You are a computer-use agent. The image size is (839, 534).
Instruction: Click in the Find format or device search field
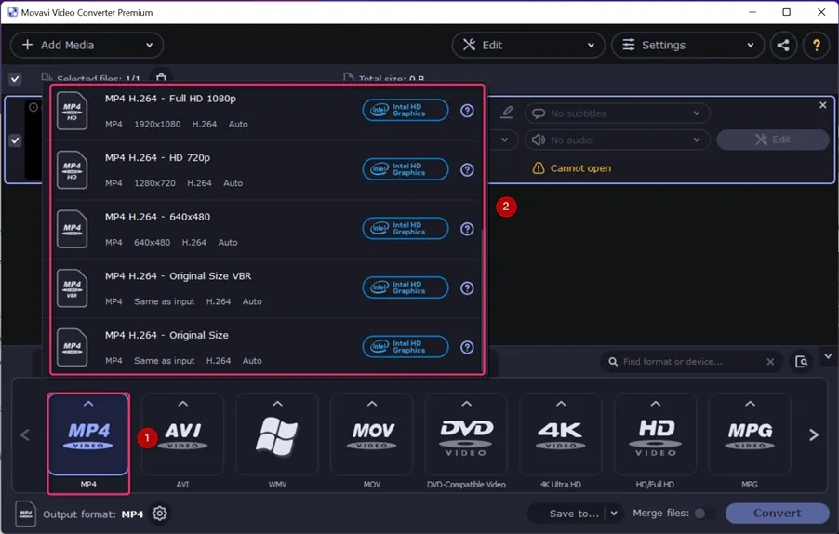click(x=690, y=362)
